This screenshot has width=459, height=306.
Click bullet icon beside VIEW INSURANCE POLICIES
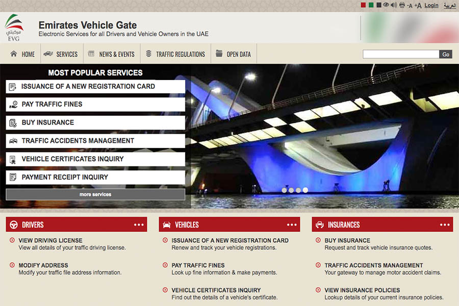(x=318, y=290)
